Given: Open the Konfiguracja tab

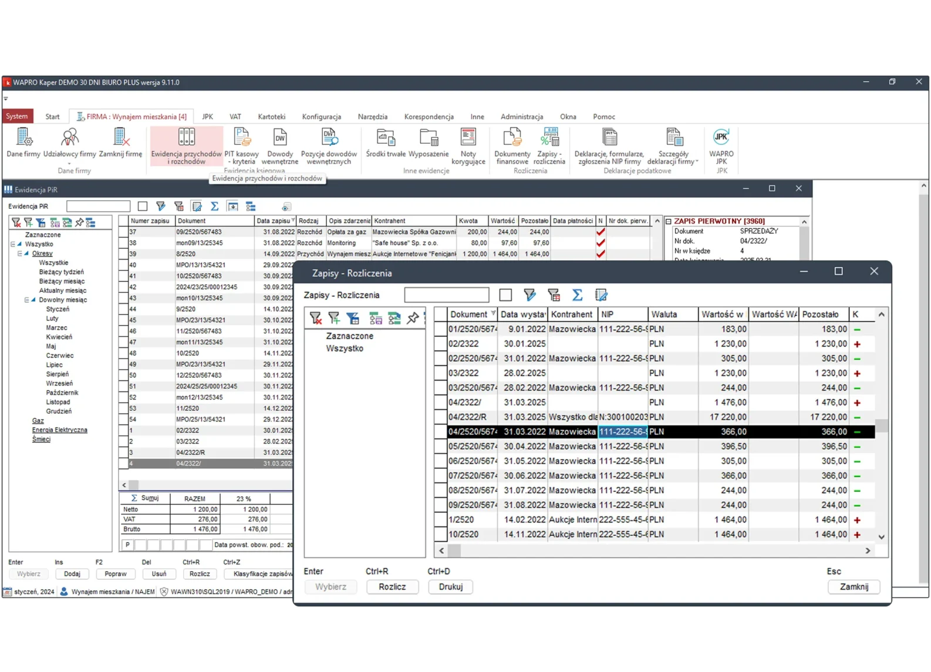Looking at the screenshot, I should click(321, 117).
